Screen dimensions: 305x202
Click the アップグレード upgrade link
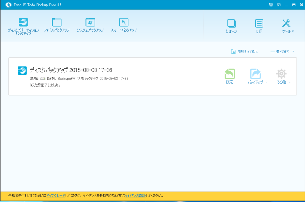point(56,196)
